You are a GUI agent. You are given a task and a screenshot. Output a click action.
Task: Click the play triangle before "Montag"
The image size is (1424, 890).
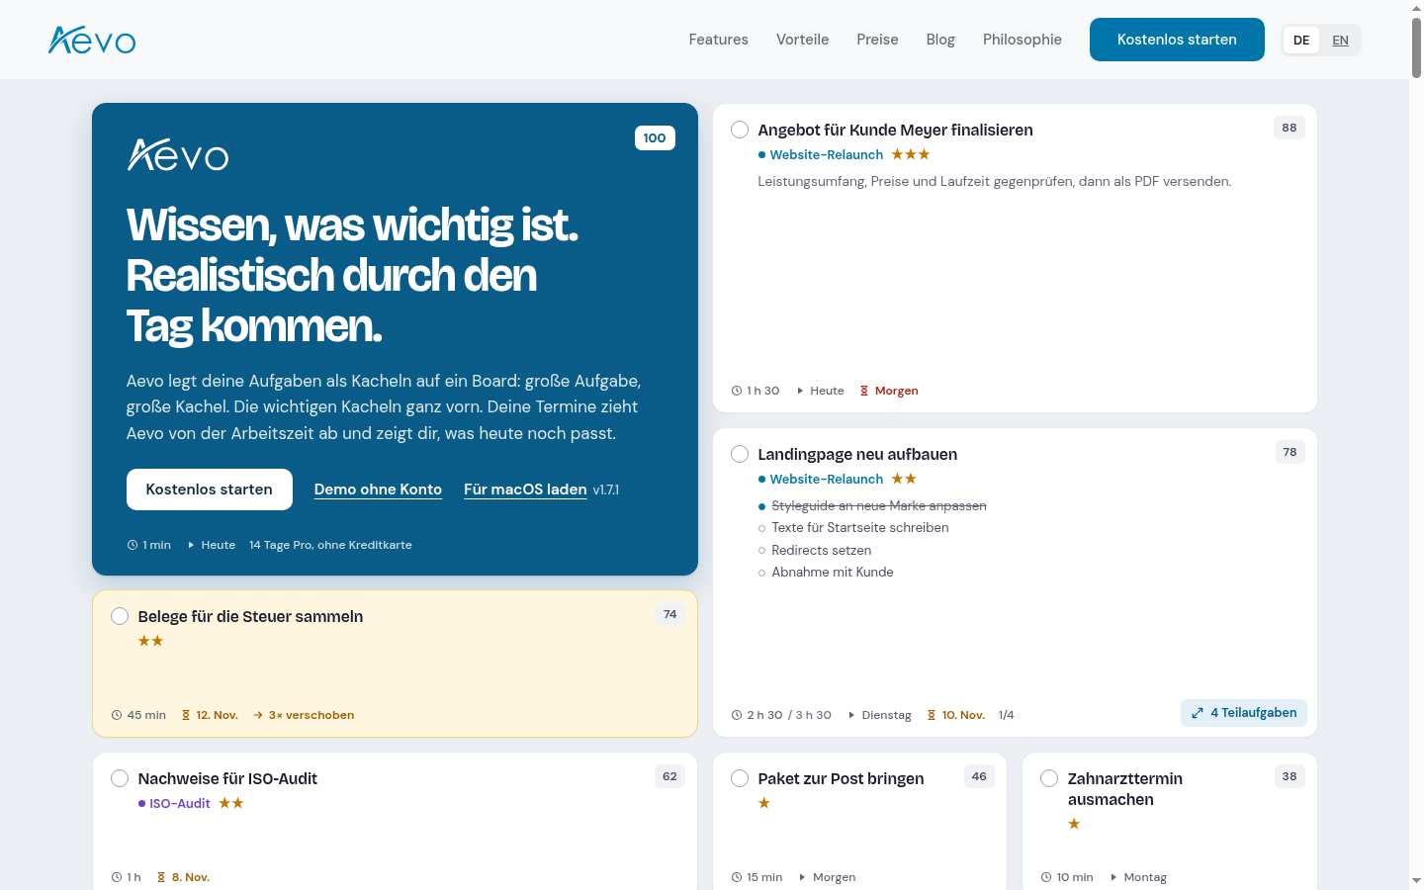point(1113,877)
